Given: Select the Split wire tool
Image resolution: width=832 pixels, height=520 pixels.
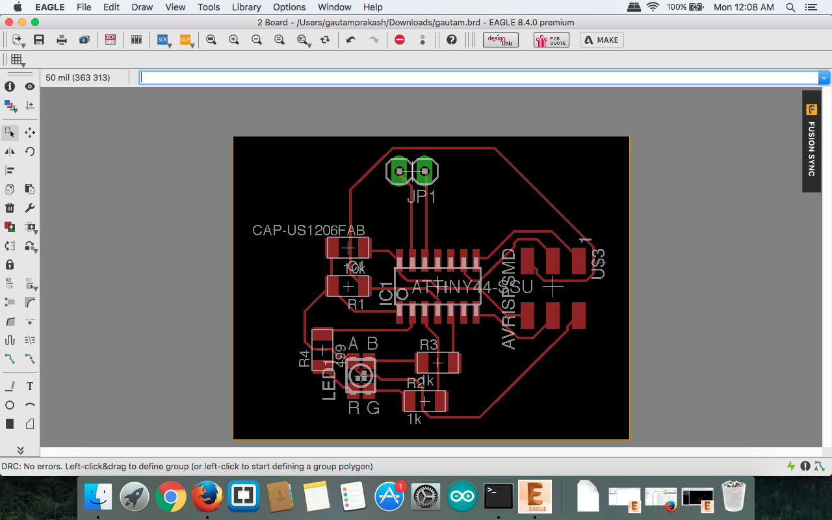Looking at the screenshot, I should click(10, 321).
